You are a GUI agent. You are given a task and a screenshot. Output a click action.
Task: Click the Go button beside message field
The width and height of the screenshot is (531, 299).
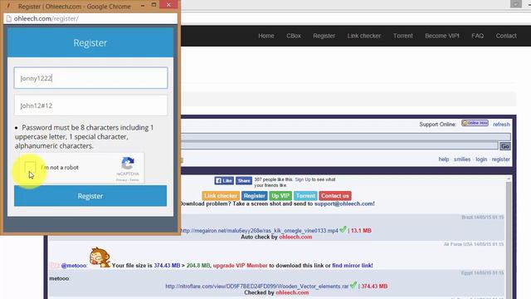click(505, 146)
